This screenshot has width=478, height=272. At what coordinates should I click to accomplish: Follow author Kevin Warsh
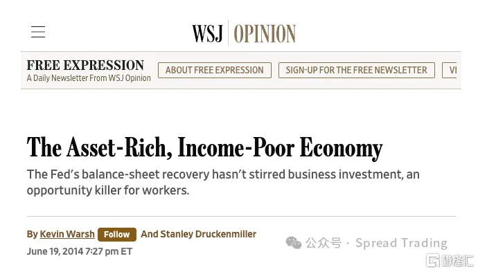[x=117, y=235]
